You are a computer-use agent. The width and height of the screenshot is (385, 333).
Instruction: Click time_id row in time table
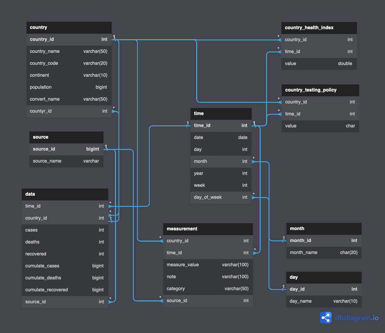click(221, 126)
